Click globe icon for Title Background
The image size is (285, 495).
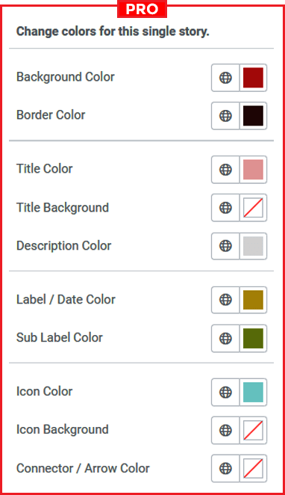(225, 208)
